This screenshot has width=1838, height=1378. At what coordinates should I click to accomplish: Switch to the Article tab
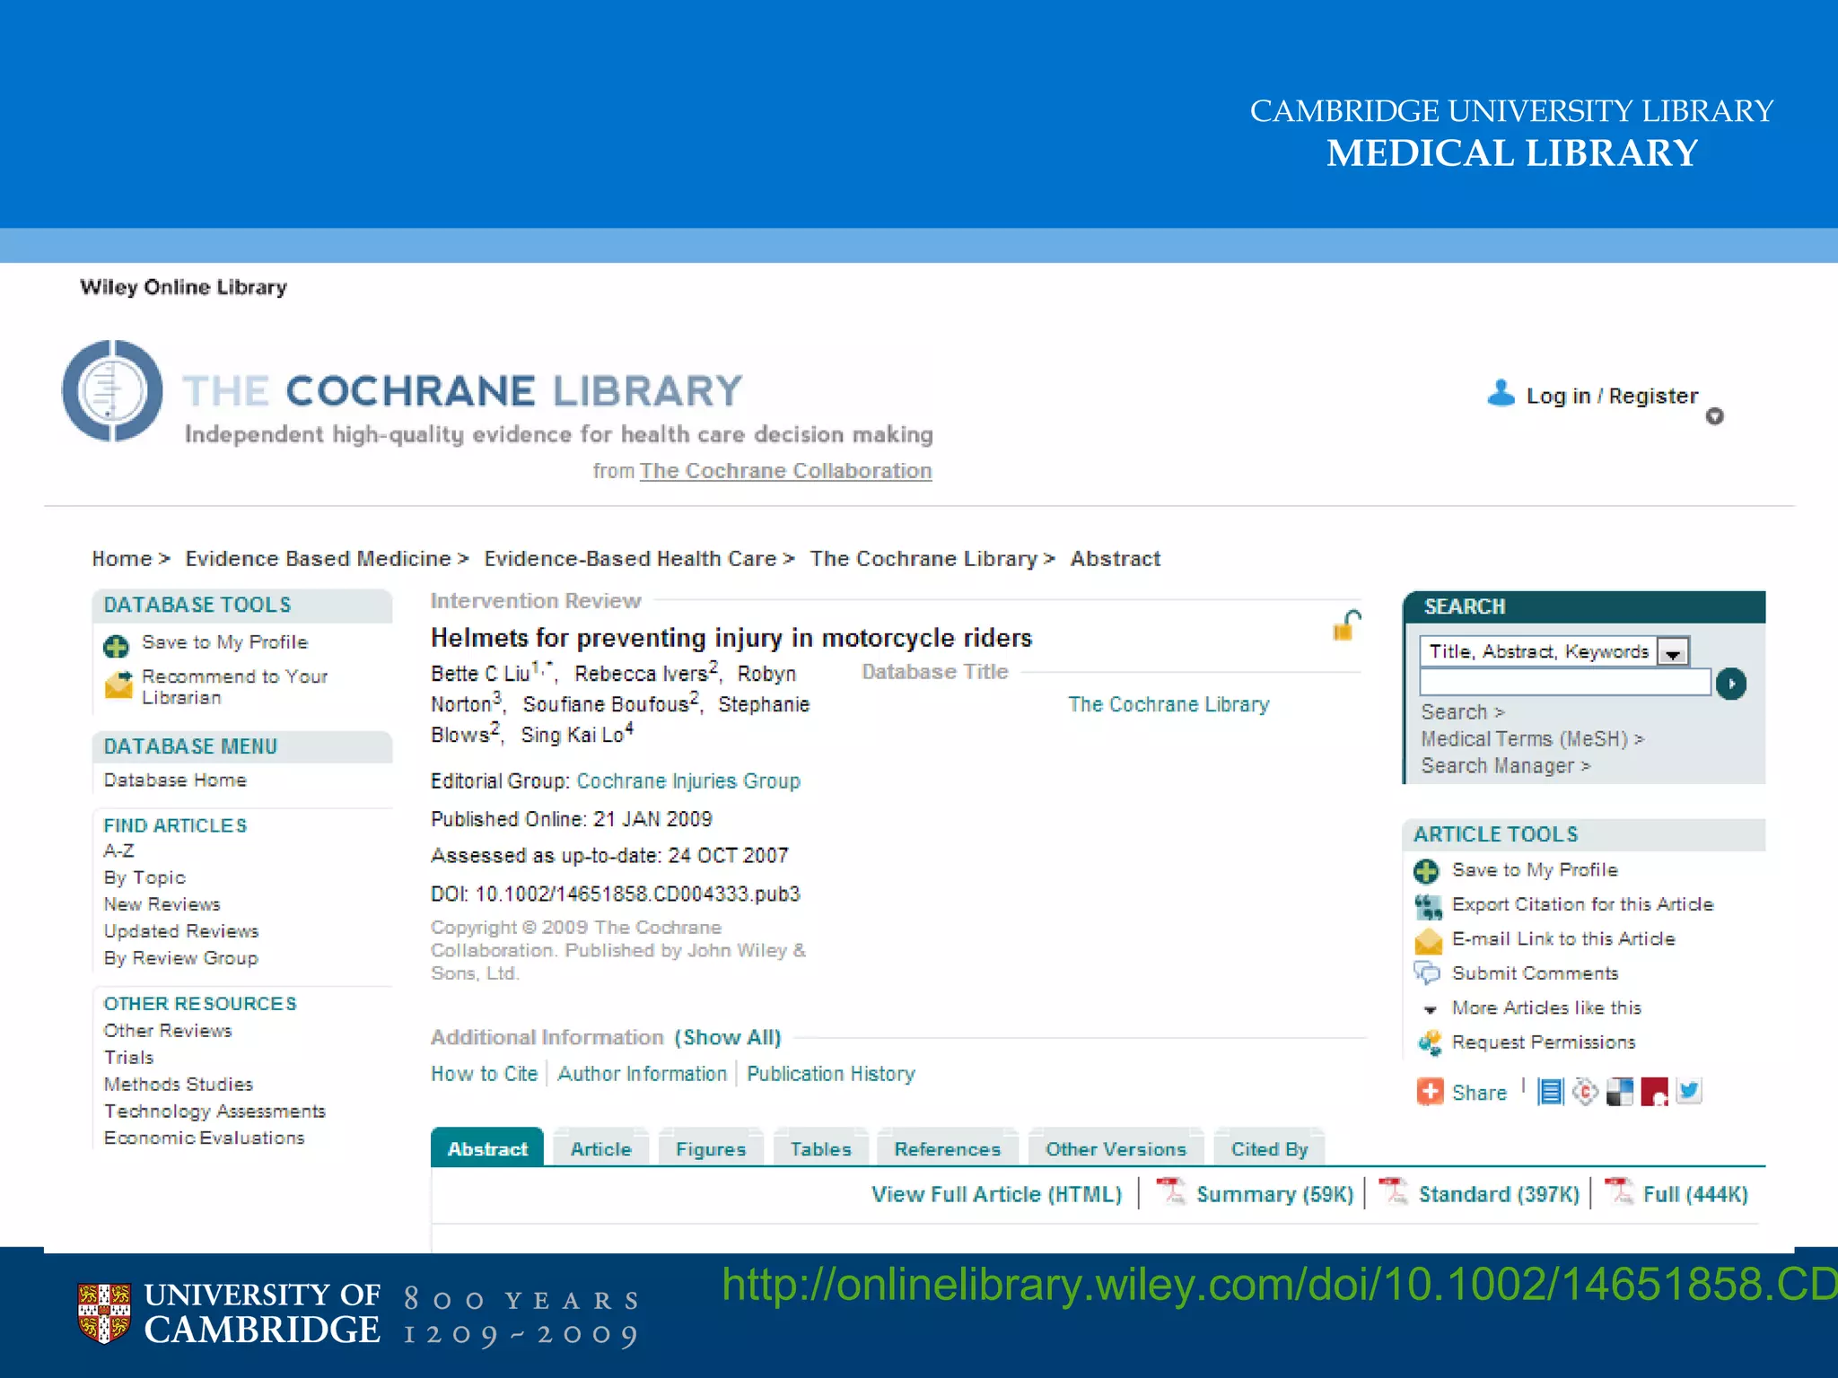click(x=601, y=1149)
